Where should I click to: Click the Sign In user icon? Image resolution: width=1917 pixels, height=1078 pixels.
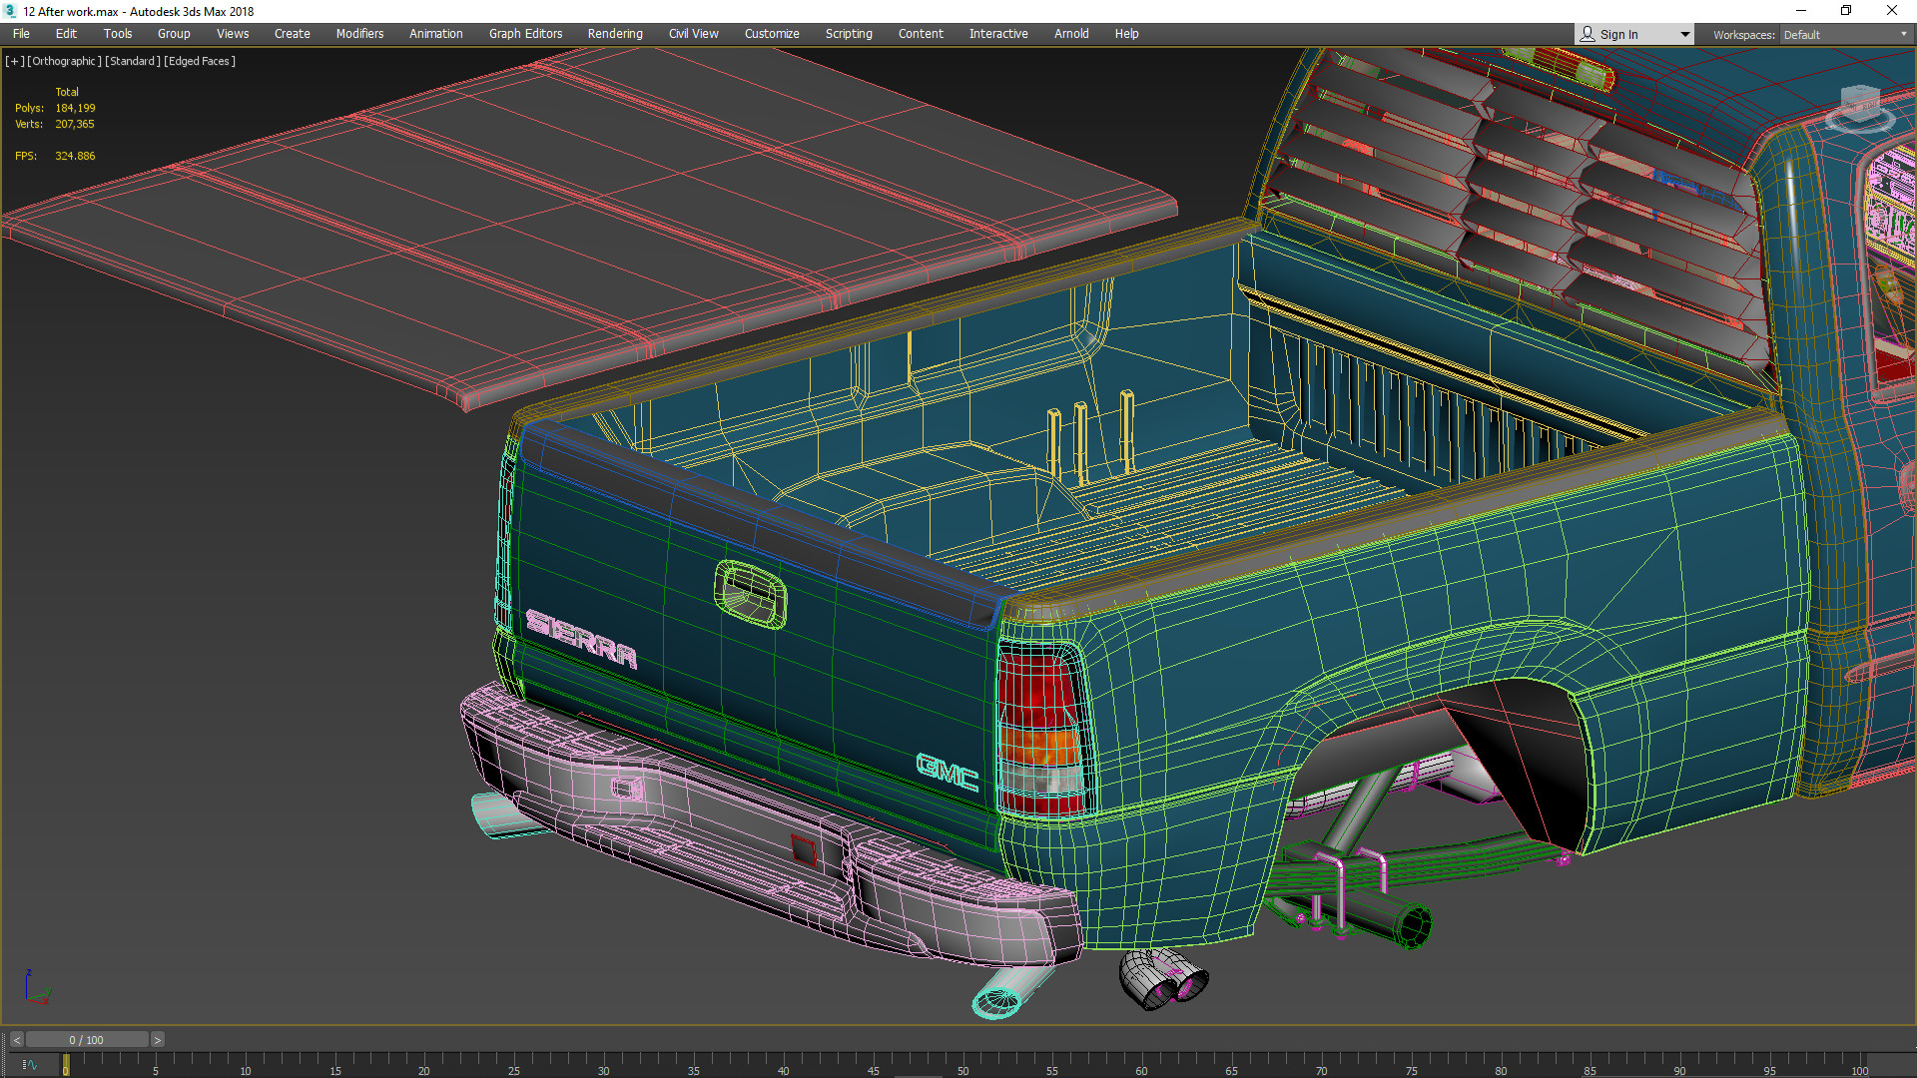1588,34
